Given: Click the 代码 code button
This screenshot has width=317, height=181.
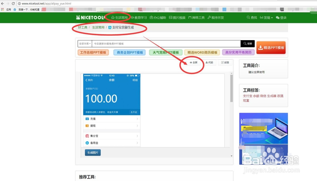Looking at the screenshot, I should (209, 63).
